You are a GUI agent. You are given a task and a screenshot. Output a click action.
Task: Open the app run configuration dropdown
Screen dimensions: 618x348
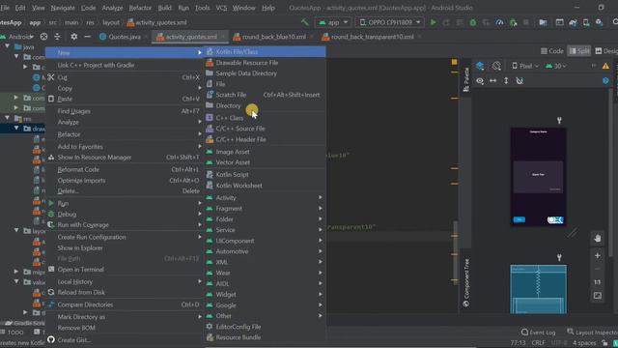pyautogui.click(x=333, y=22)
